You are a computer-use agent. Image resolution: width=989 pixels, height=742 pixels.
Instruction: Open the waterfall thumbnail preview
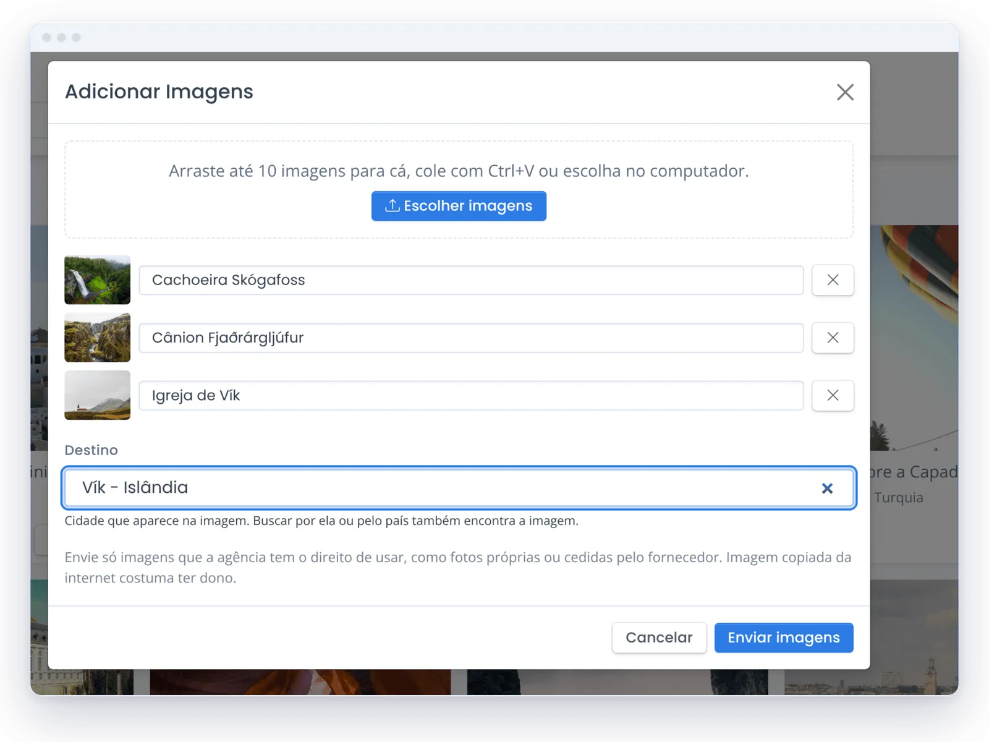pos(98,279)
